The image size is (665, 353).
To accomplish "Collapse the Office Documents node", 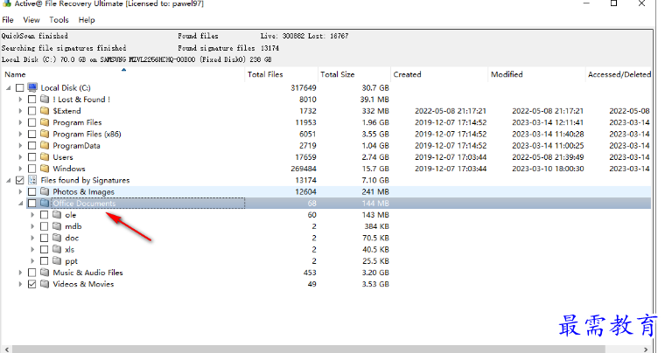I will click(x=20, y=204).
